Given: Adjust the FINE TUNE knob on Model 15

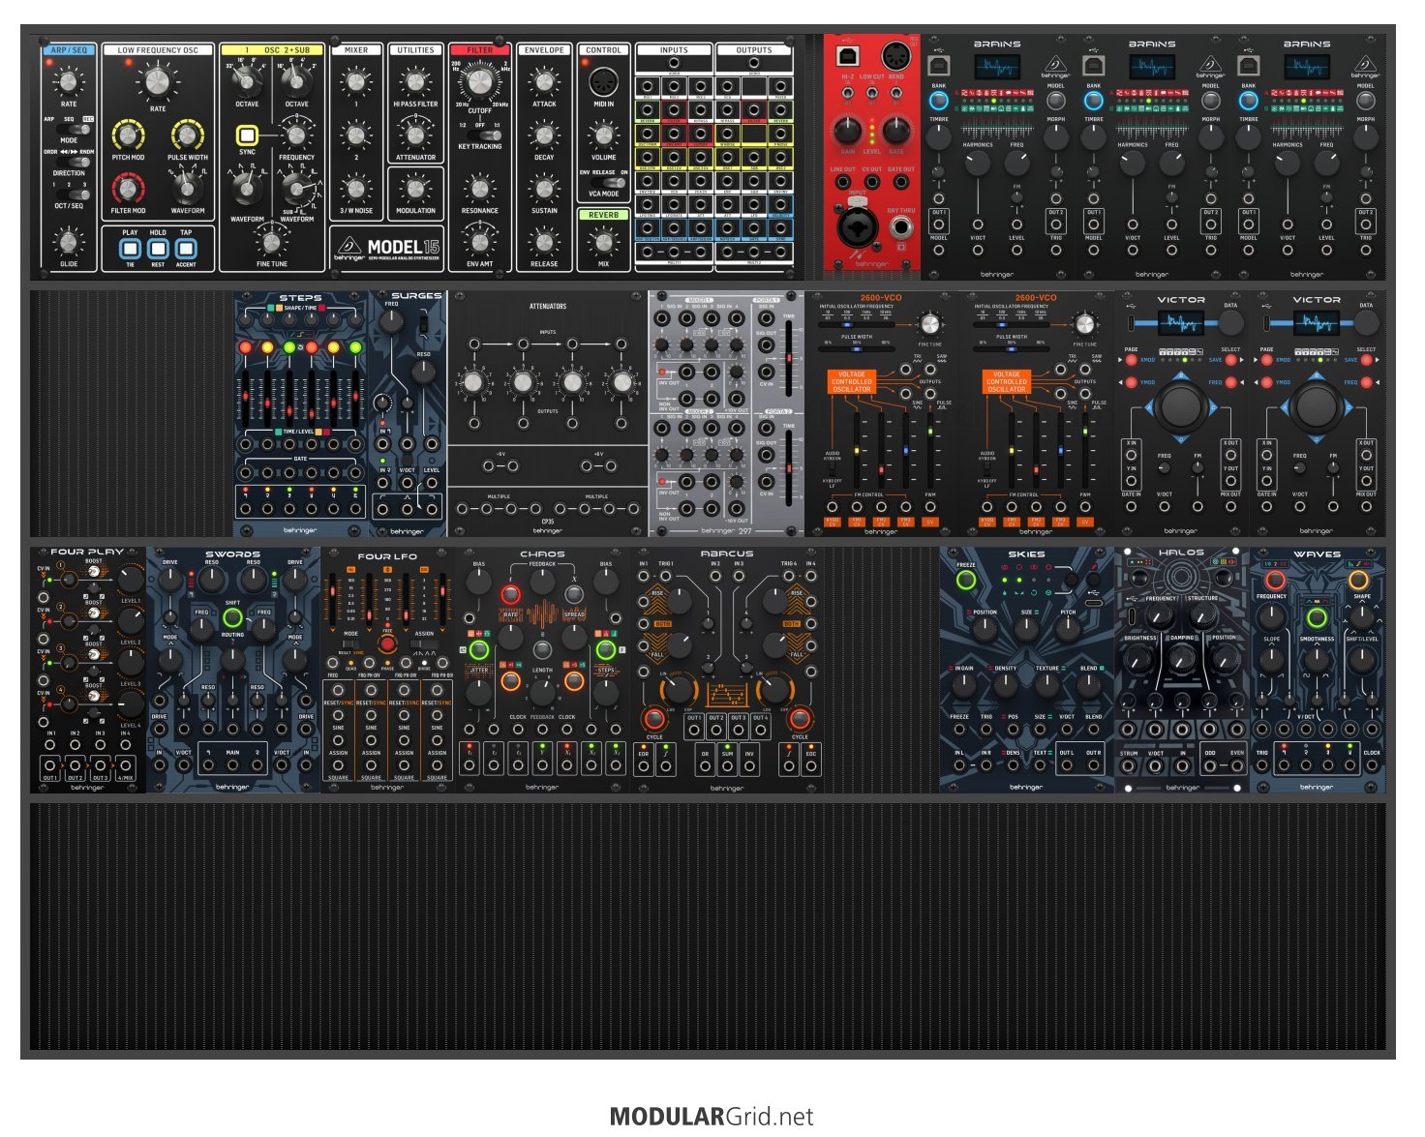Looking at the screenshot, I should pyautogui.click(x=272, y=242).
